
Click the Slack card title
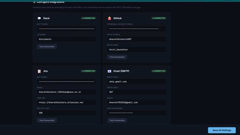[x=46, y=18]
